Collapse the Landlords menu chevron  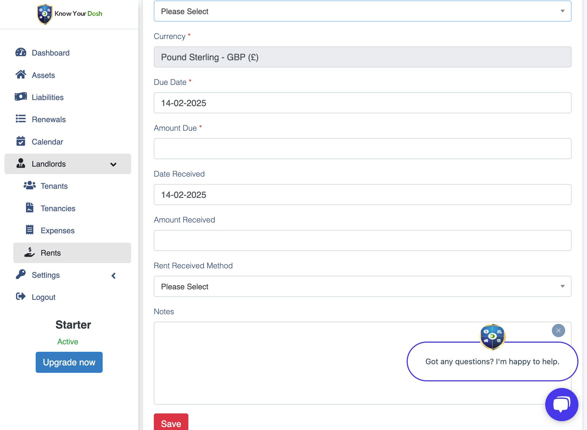tap(113, 164)
